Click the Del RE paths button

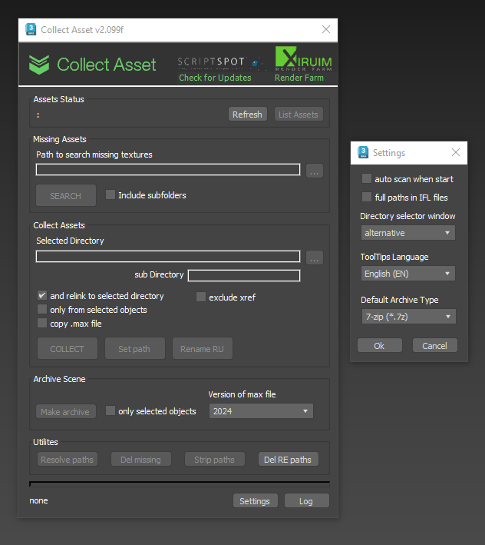[x=289, y=460]
